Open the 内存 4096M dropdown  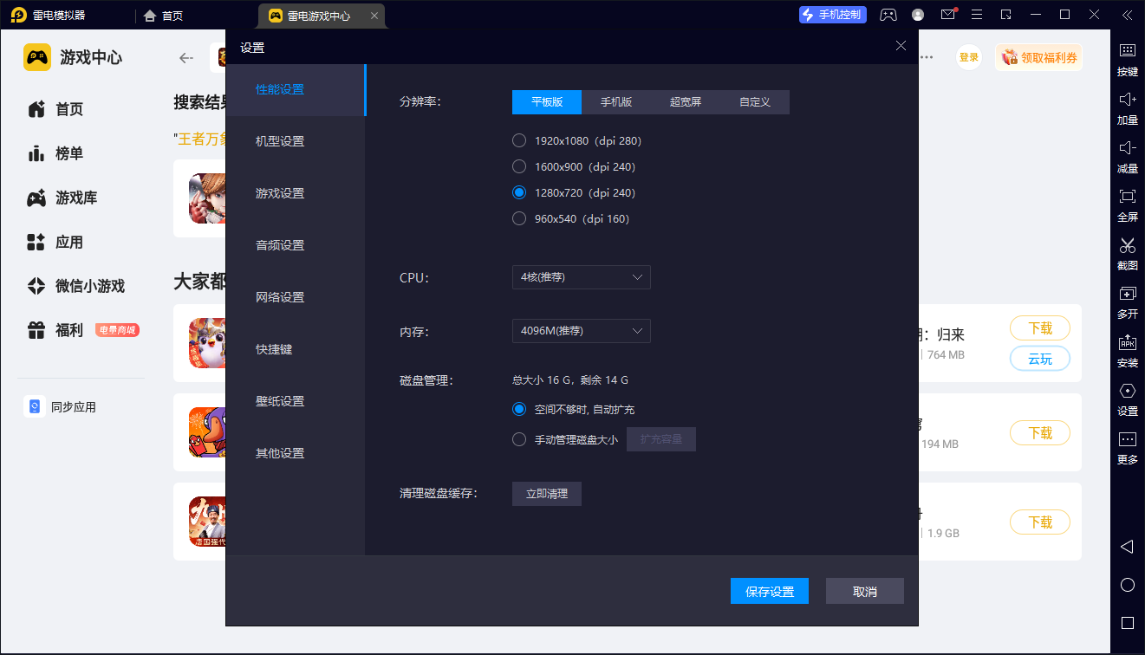(x=581, y=331)
